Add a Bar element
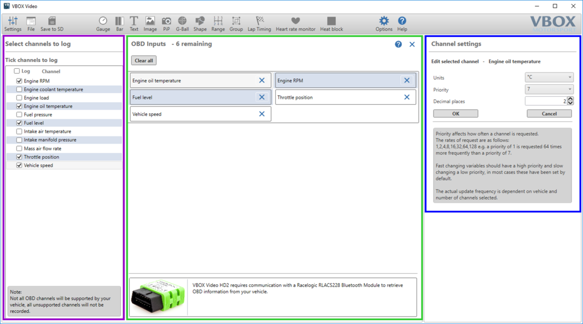 119,24
